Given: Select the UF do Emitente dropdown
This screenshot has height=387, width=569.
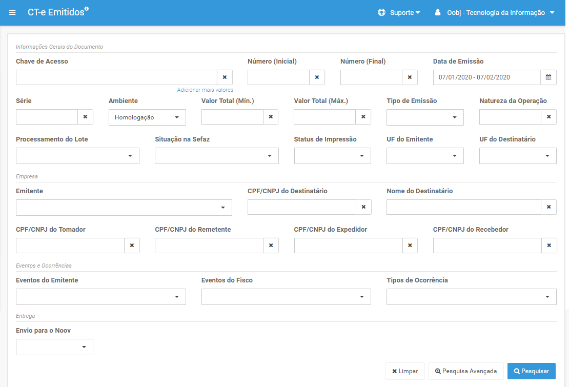Looking at the screenshot, I should [425, 156].
